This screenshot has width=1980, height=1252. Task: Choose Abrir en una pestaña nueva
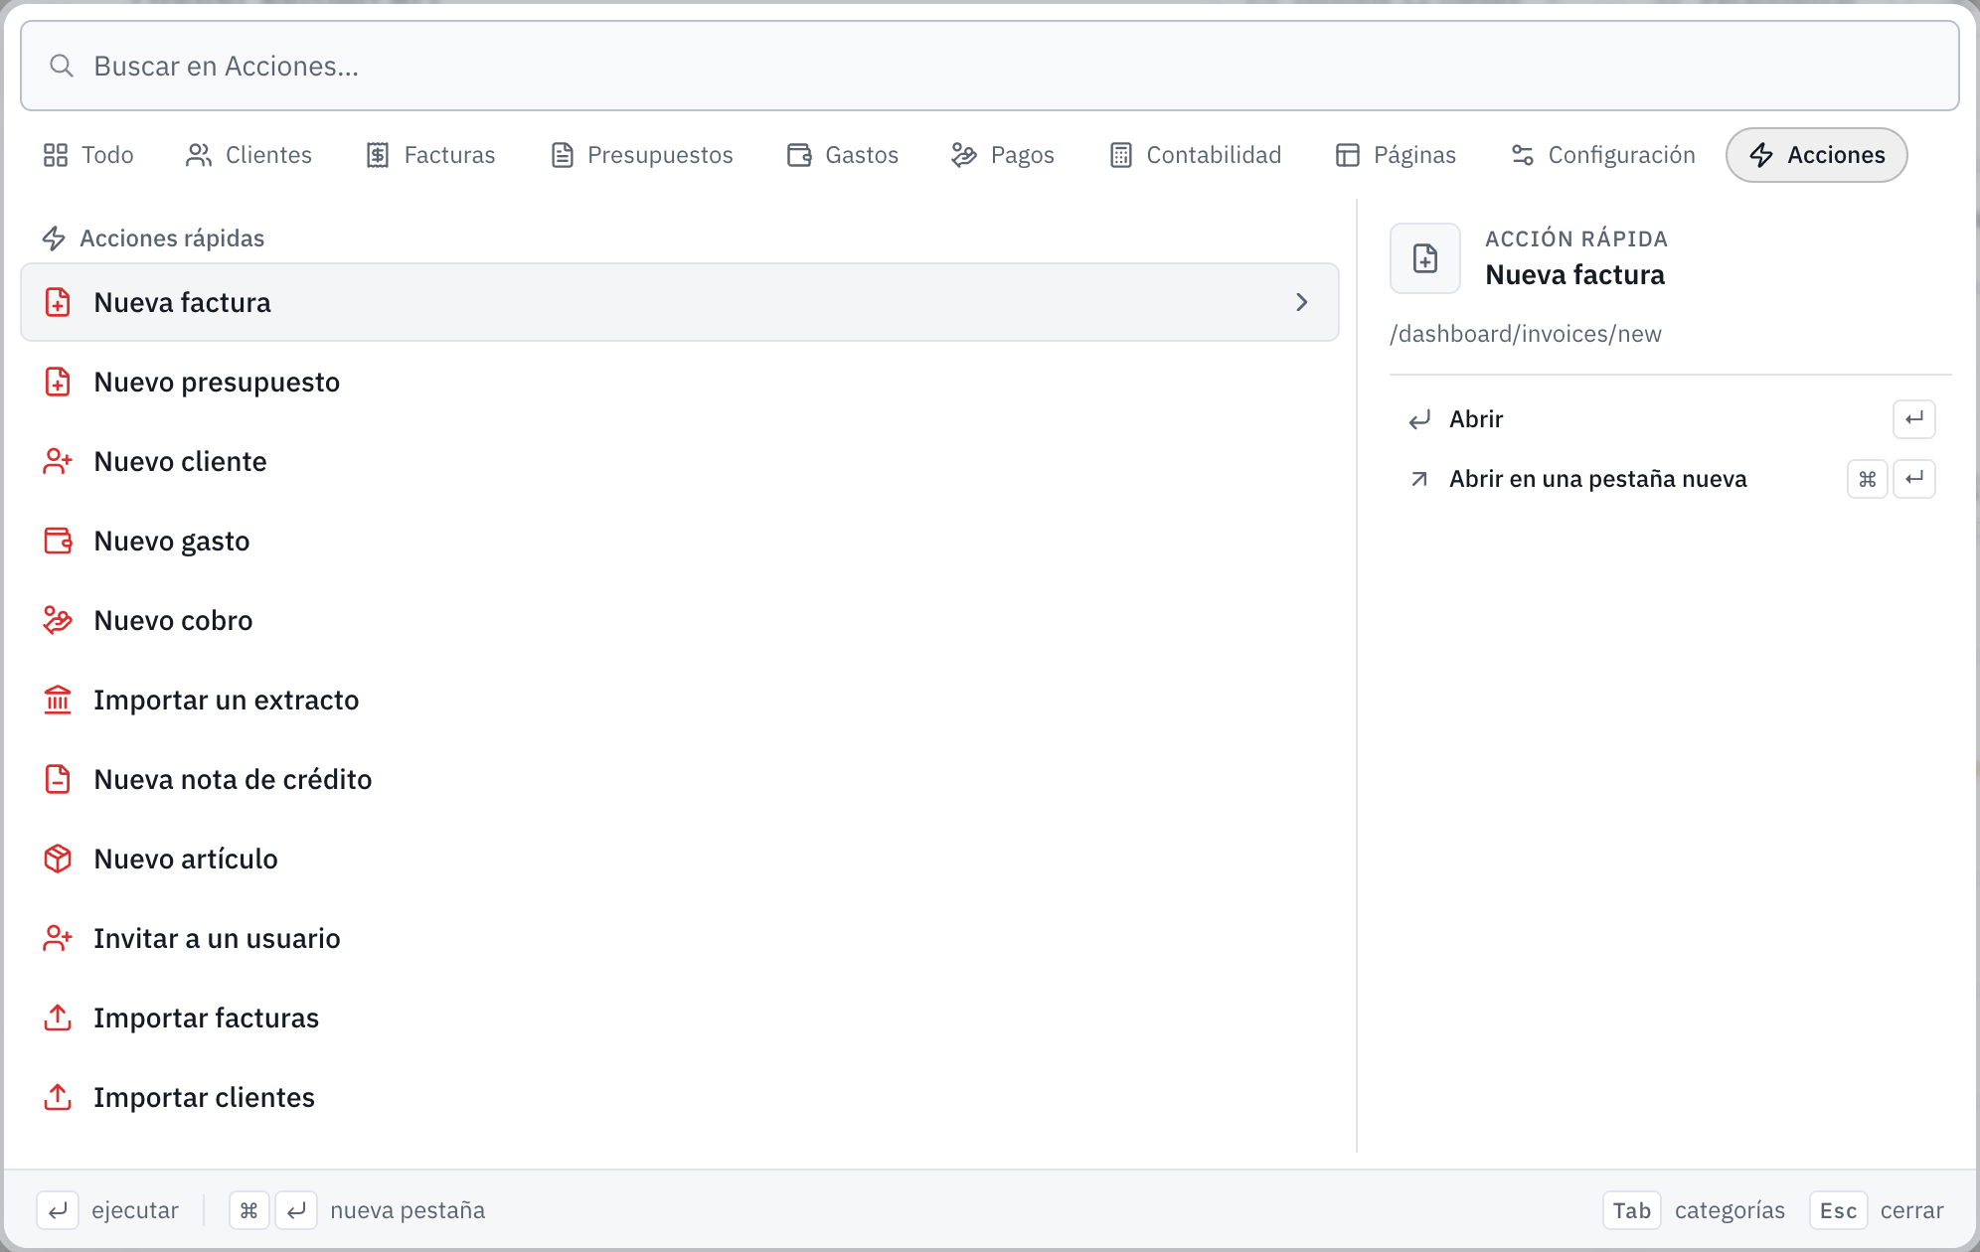pos(1671,479)
